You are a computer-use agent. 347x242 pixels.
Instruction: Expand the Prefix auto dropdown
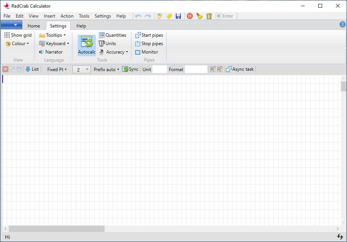pos(106,70)
